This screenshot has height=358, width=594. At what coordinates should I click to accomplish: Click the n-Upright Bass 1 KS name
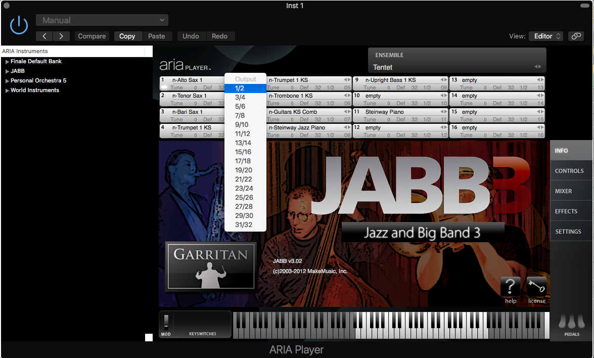point(391,80)
